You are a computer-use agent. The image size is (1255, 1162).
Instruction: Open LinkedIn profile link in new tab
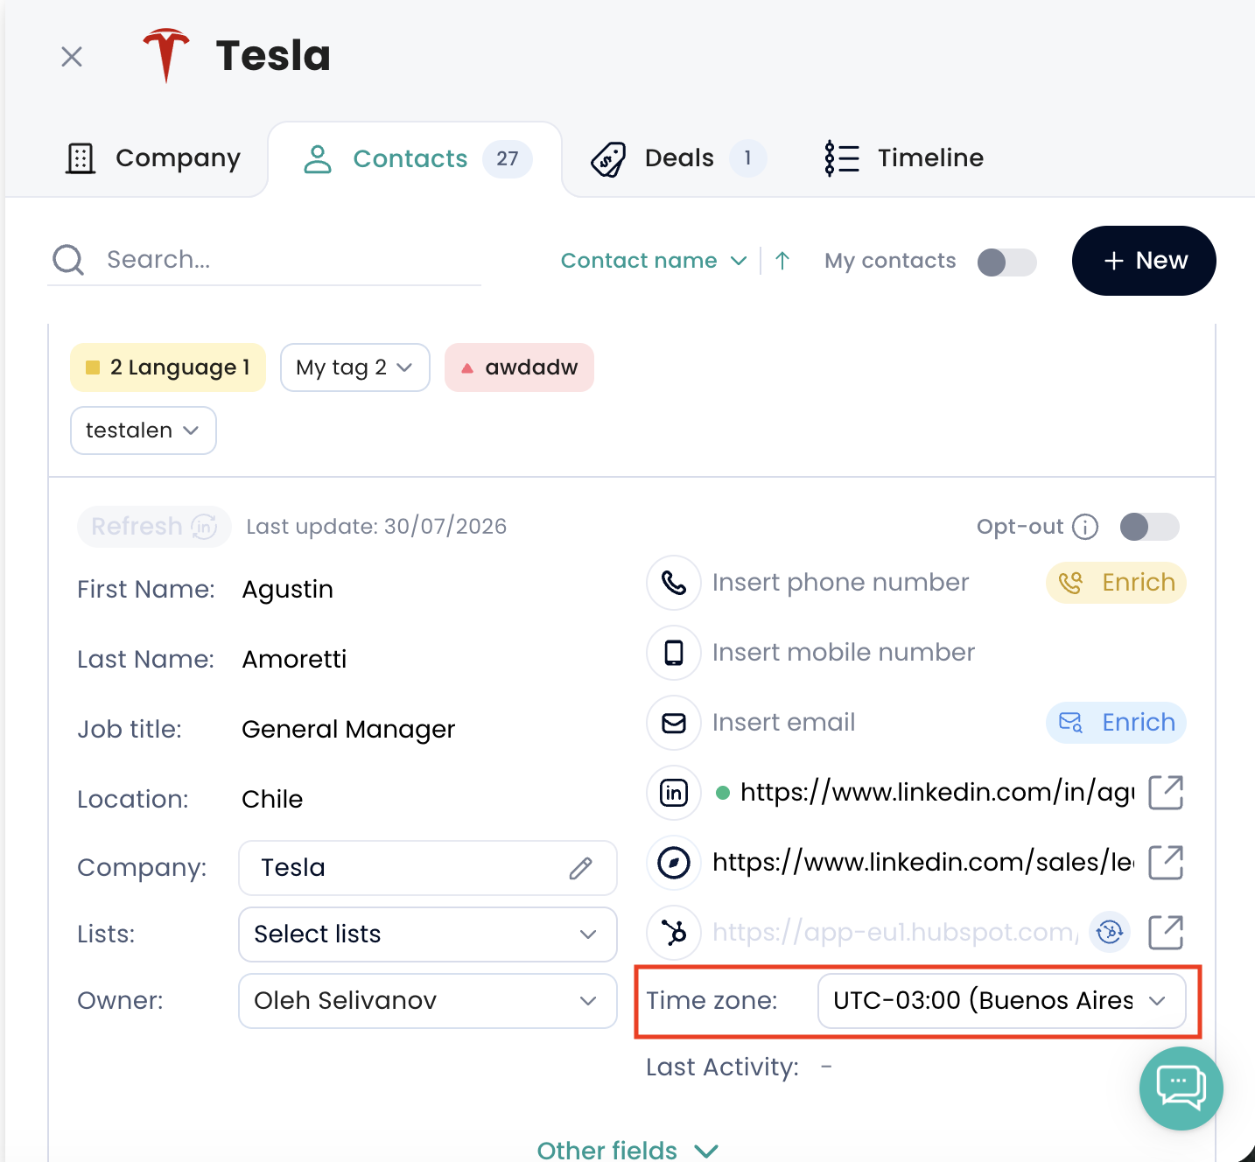pos(1166,793)
